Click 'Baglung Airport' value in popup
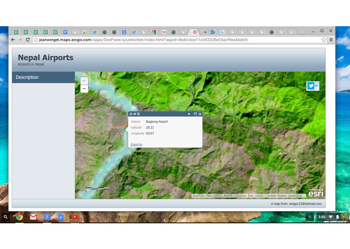 [x=157, y=121]
